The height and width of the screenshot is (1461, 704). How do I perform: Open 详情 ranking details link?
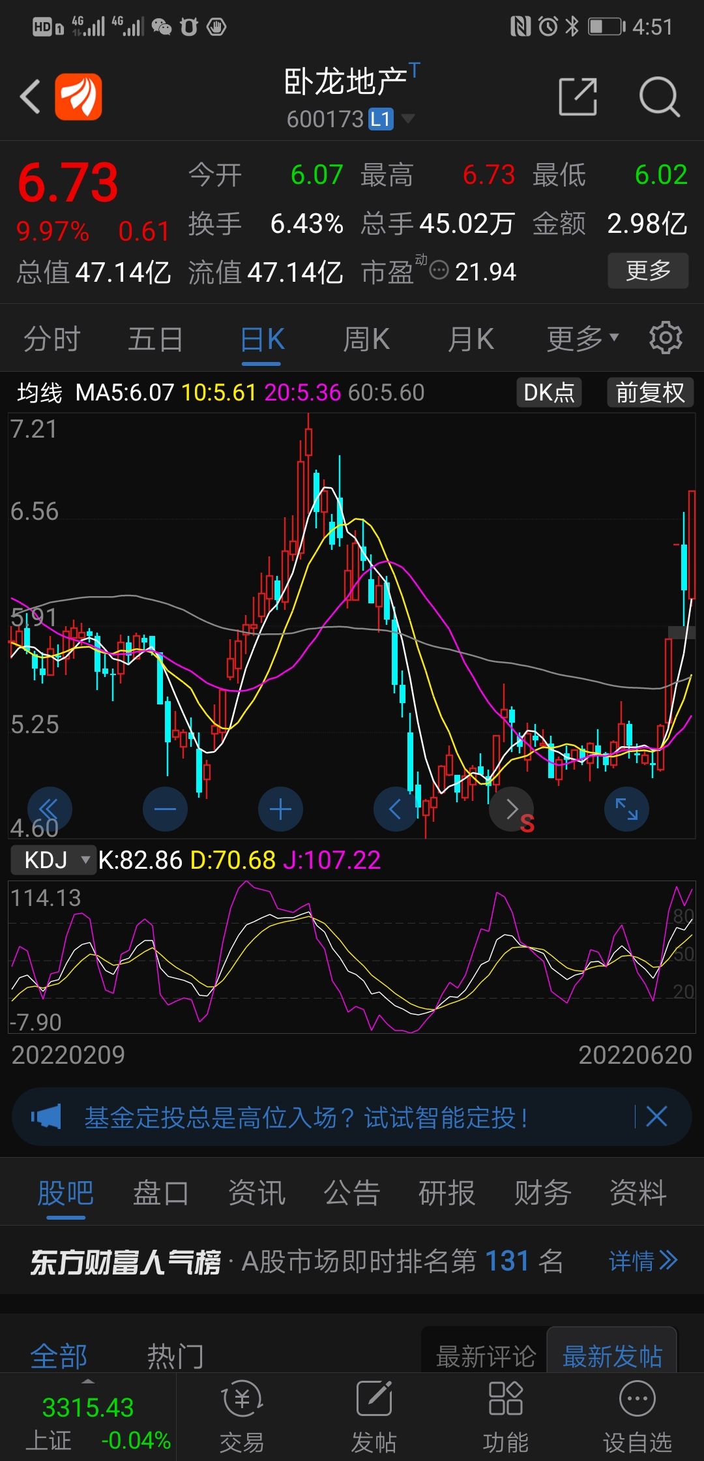tap(643, 1261)
